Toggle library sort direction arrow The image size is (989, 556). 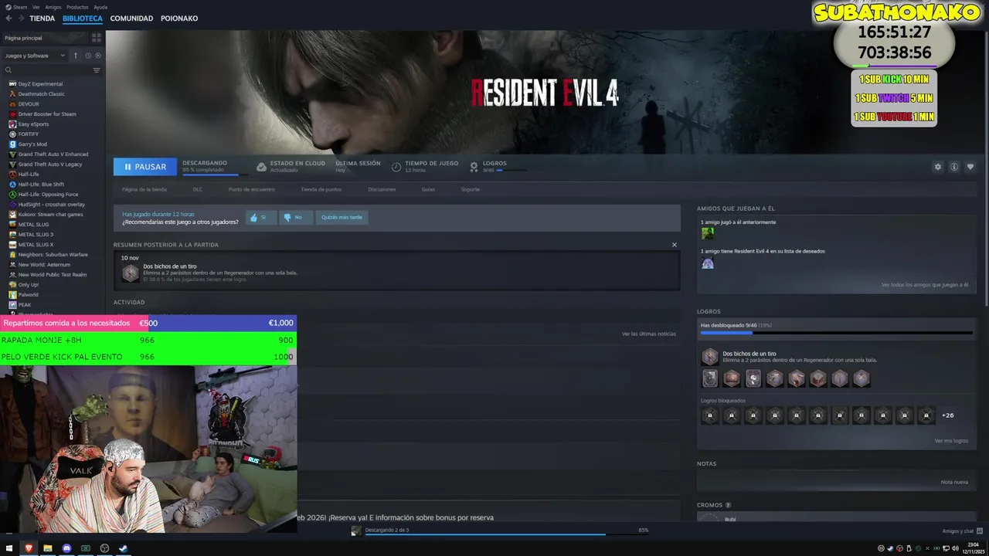pos(76,56)
